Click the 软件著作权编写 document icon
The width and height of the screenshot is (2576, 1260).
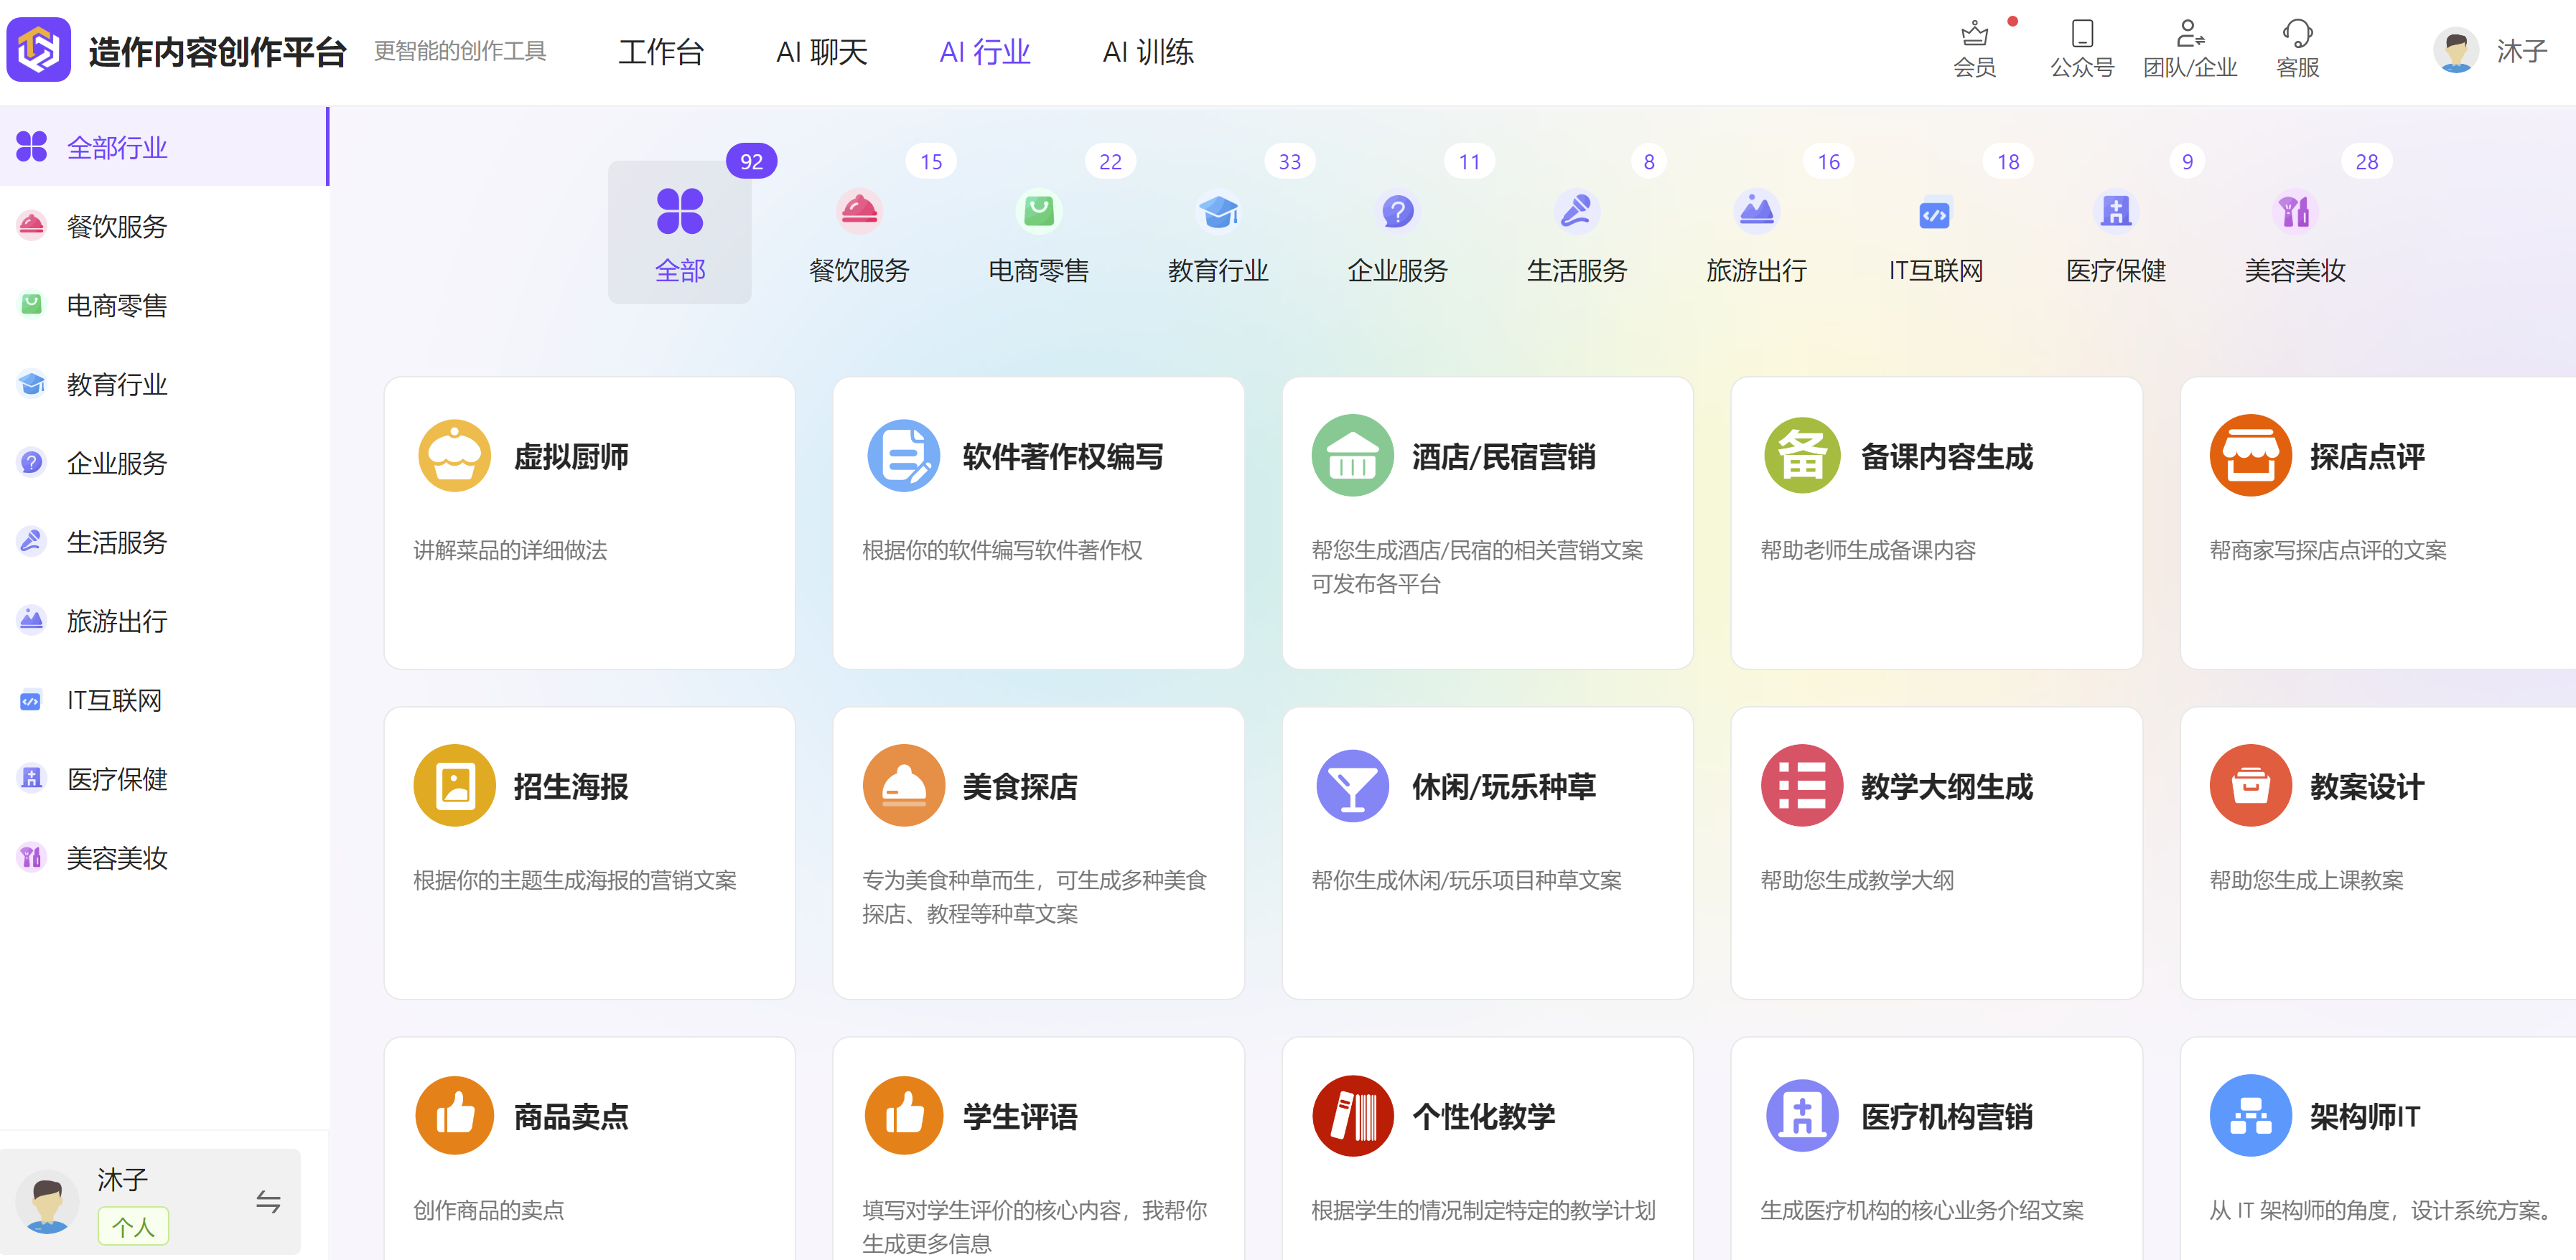point(903,456)
